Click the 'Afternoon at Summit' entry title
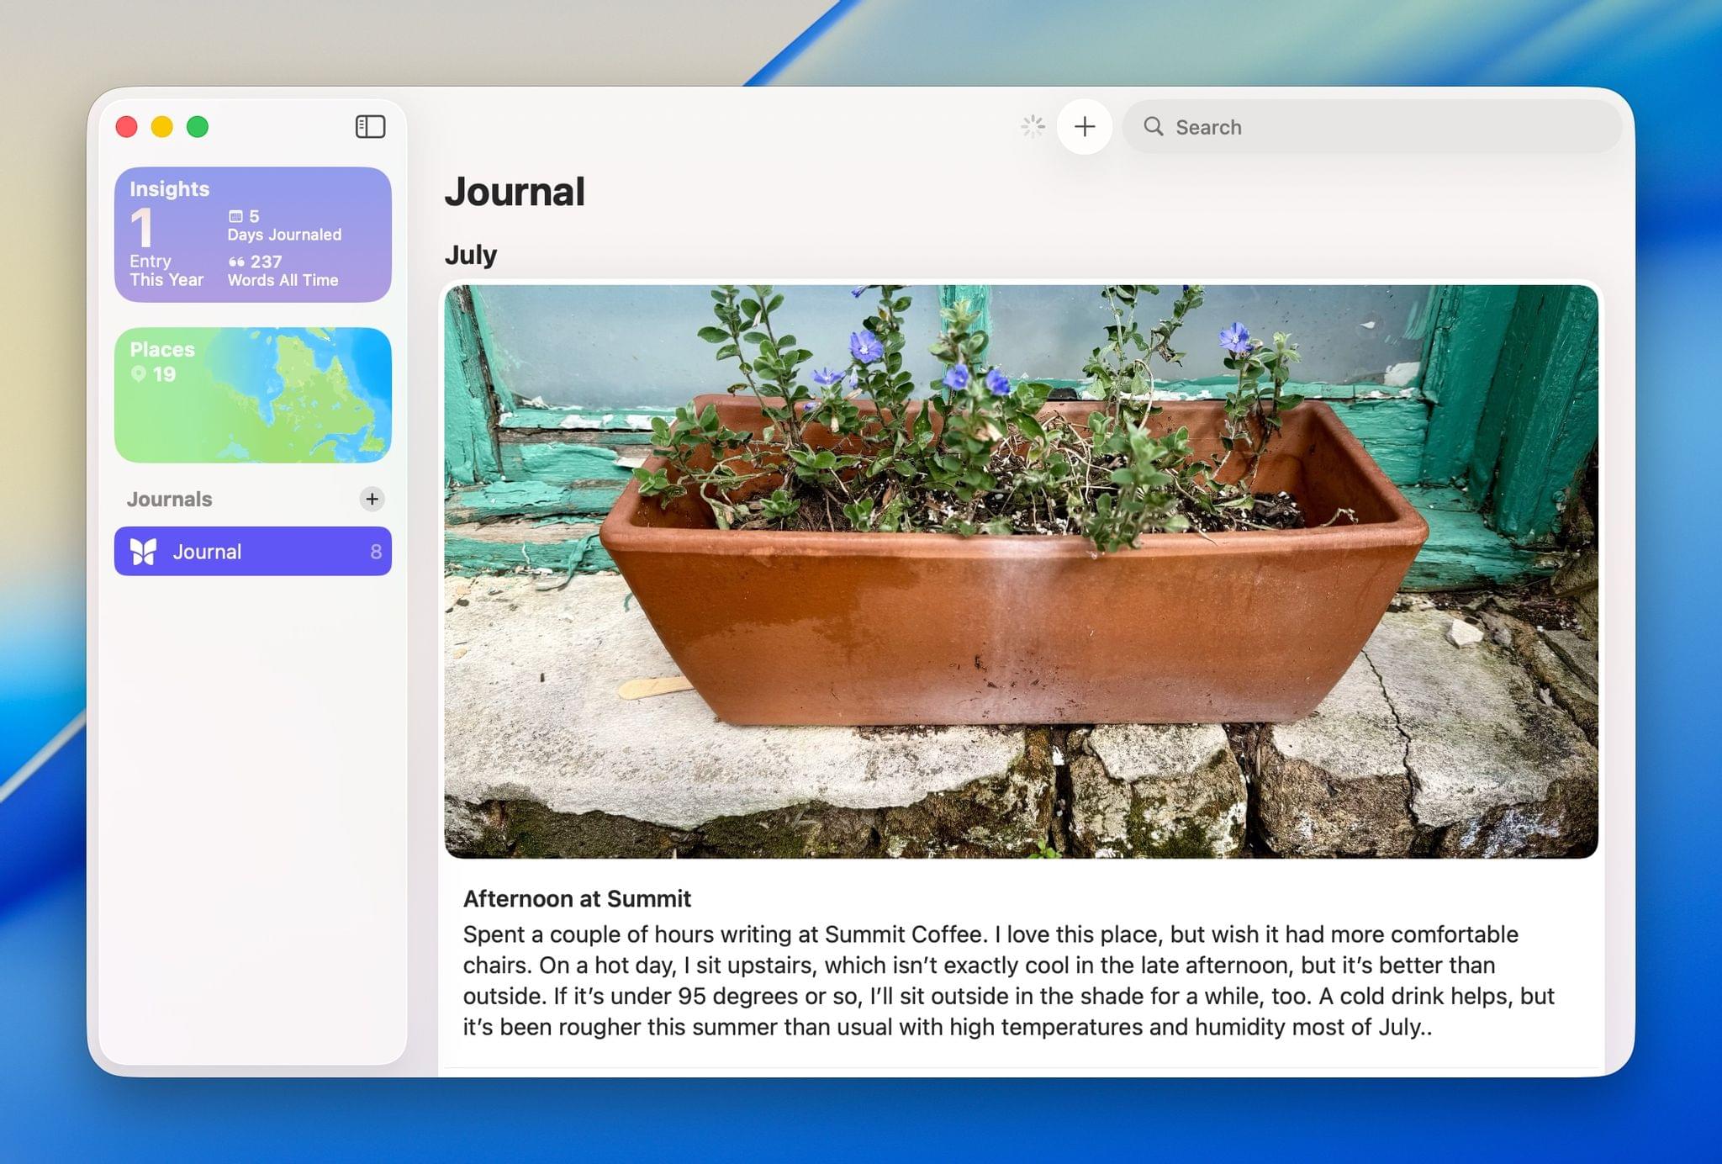Image resolution: width=1722 pixels, height=1164 pixels. [577, 899]
